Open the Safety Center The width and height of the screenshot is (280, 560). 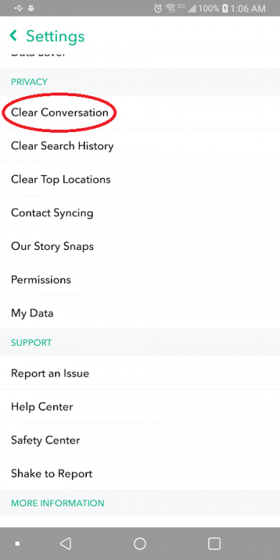(140, 440)
